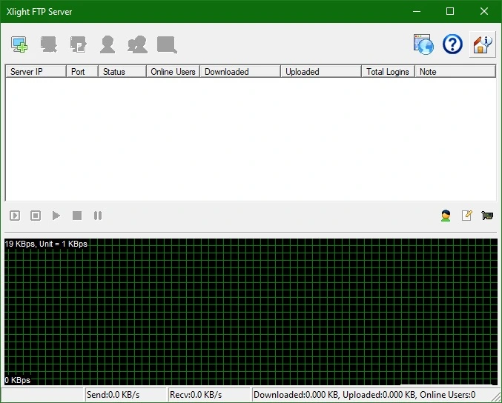Screen dimensions: 502x403
Task: Sort by the Downloaded column header
Action: 240,72
